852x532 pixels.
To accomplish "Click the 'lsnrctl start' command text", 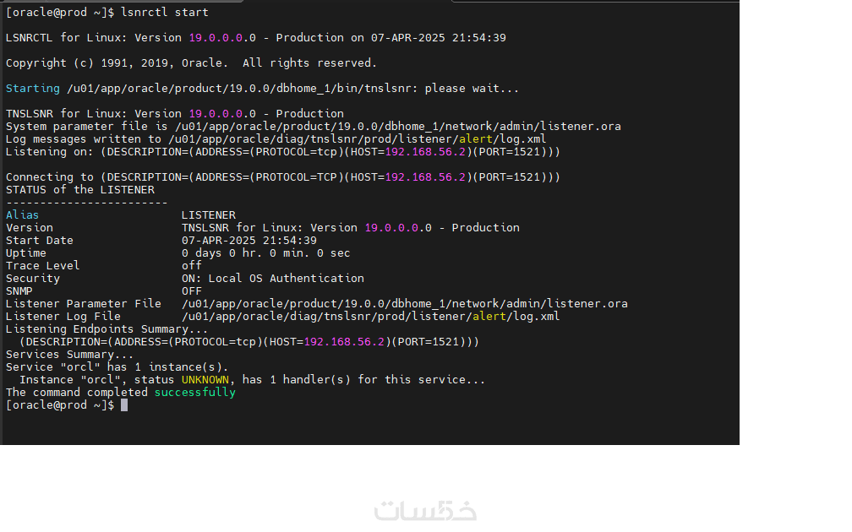I will coord(165,13).
